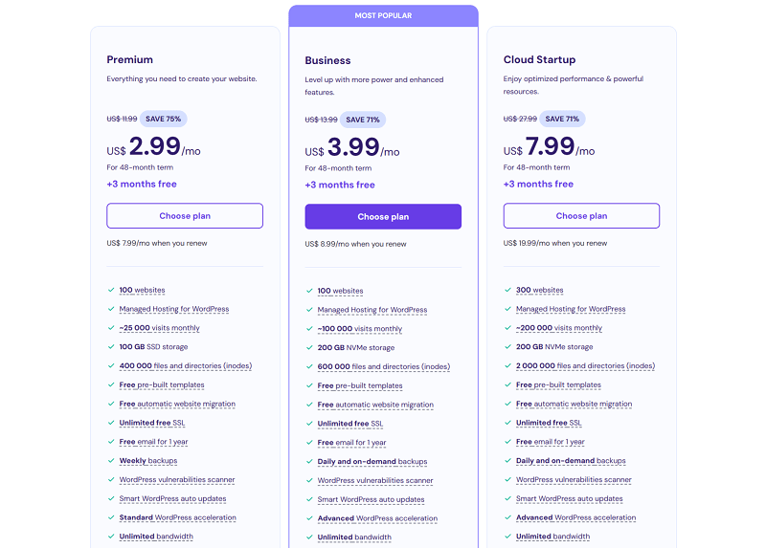Click Business 'Advanced WordPress acceleration'
The height and width of the screenshot is (548, 766).
[x=377, y=518]
